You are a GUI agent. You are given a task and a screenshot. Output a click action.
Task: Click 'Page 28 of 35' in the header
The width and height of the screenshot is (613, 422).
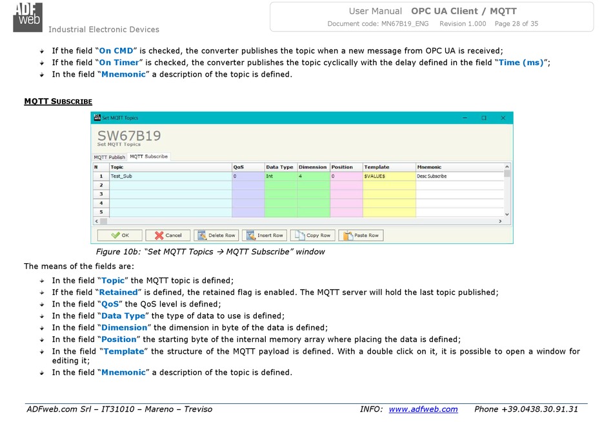point(516,23)
